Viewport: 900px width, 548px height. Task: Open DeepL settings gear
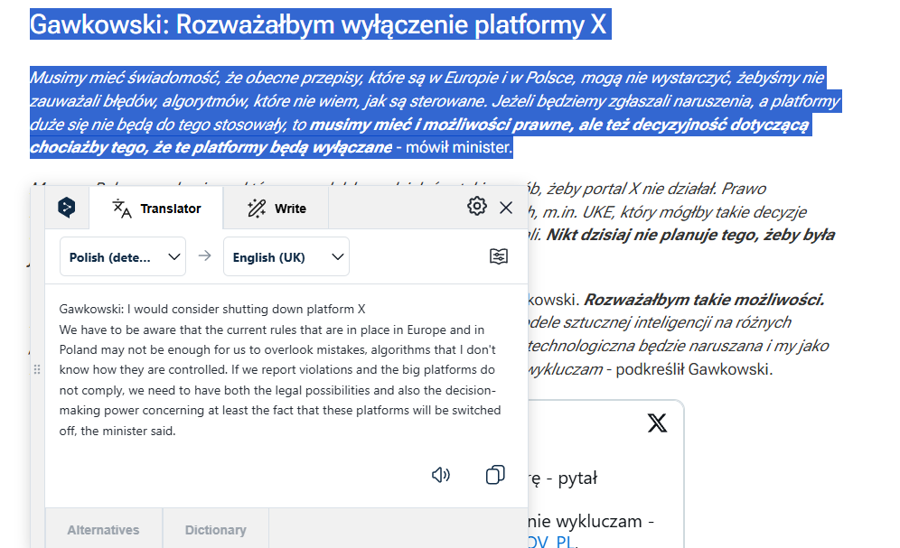pyautogui.click(x=476, y=206)
